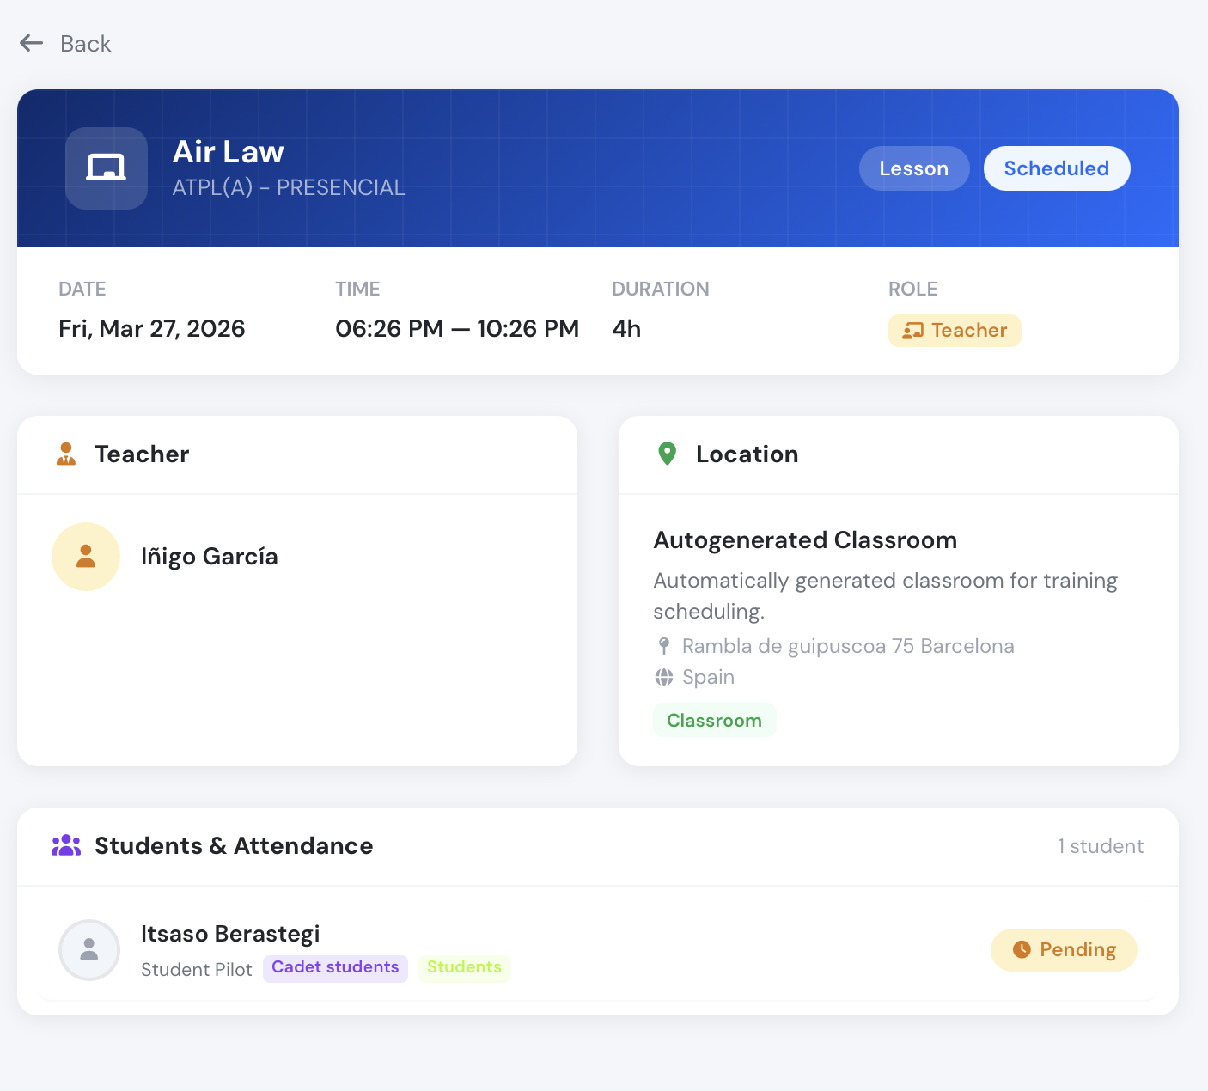Image resolution: width=1208 pixels, height=1091 pixels.
Task: Click the time 06:26 PM — 10:26 PM
Action: (457, 328)
